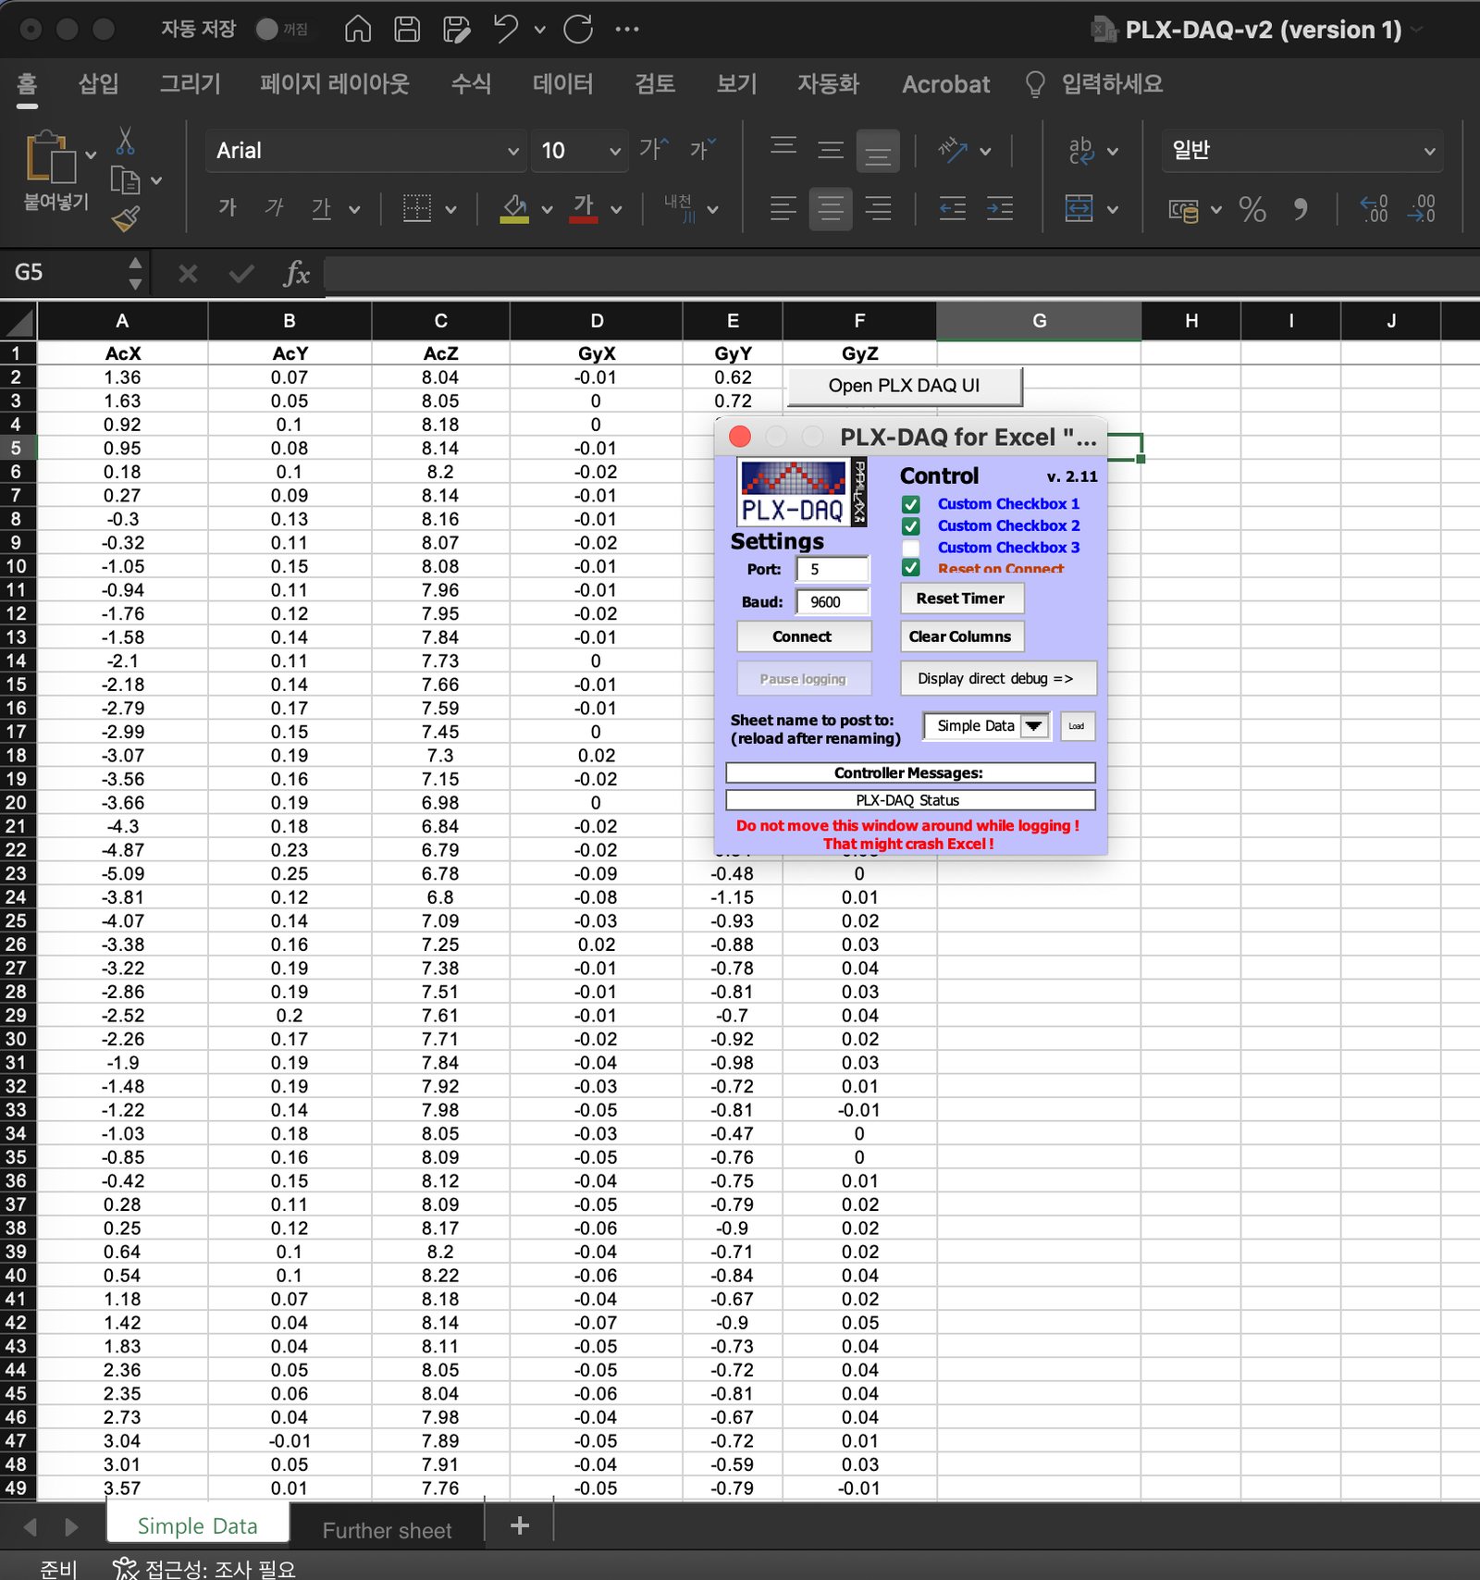Click the Undo arrow icon
Screen dimensions: 1480x1580
505,30
